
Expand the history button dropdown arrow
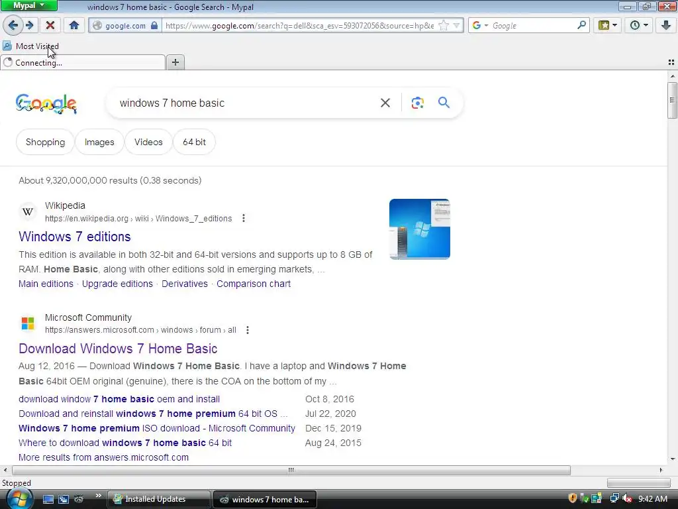(x=646, y=25)
